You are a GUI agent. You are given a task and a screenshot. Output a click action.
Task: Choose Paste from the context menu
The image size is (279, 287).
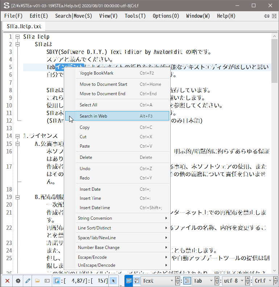(x=117, y=146)
